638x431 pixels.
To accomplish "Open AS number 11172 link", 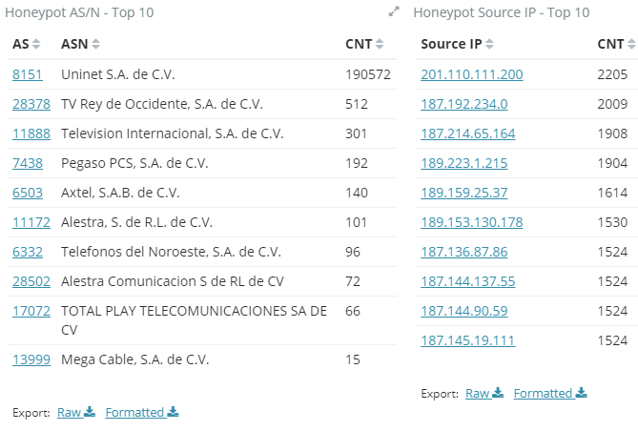I will click(31, 222).
